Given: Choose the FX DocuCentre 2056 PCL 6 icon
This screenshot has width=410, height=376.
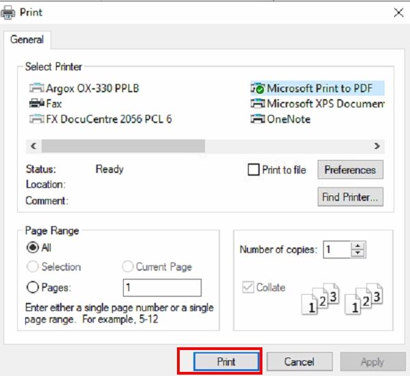Looking at the screenshot, I should click(x=37, y=120).
